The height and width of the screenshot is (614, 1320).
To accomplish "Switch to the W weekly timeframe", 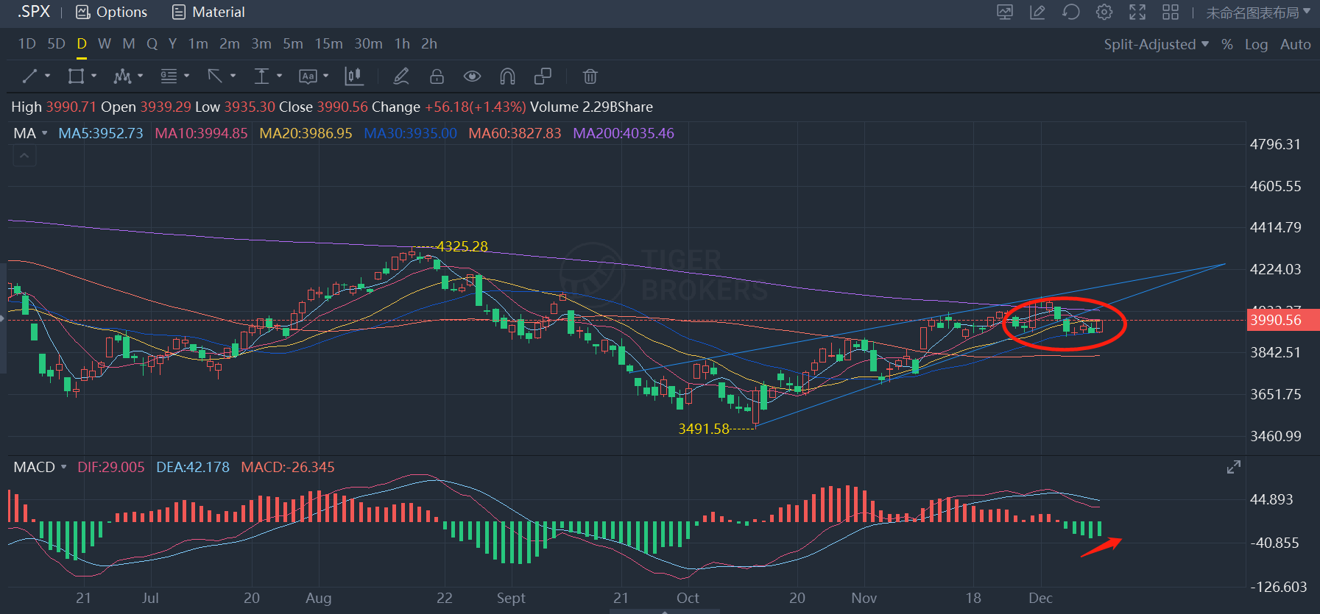I will point(105,44).
